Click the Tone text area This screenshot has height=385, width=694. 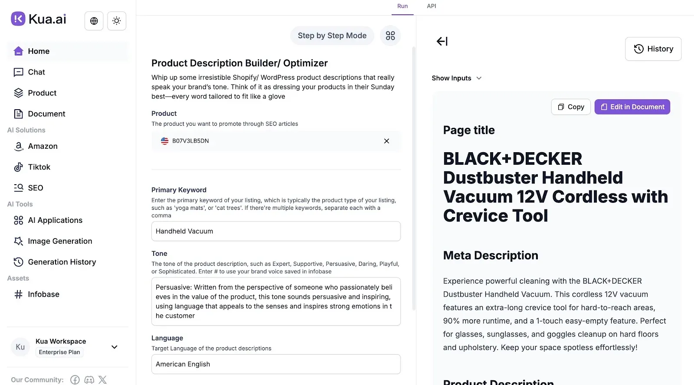(x=276, y=301)
